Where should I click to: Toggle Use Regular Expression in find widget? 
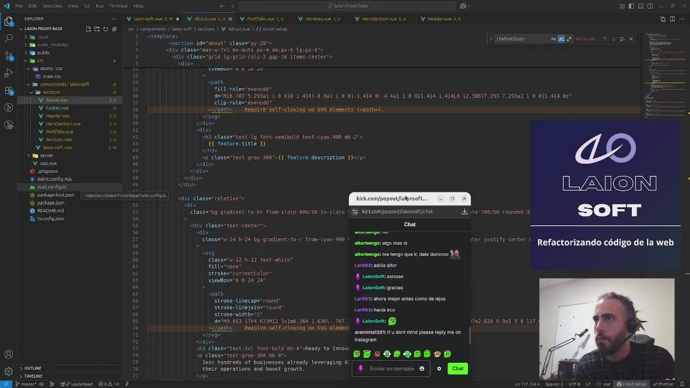569,39
